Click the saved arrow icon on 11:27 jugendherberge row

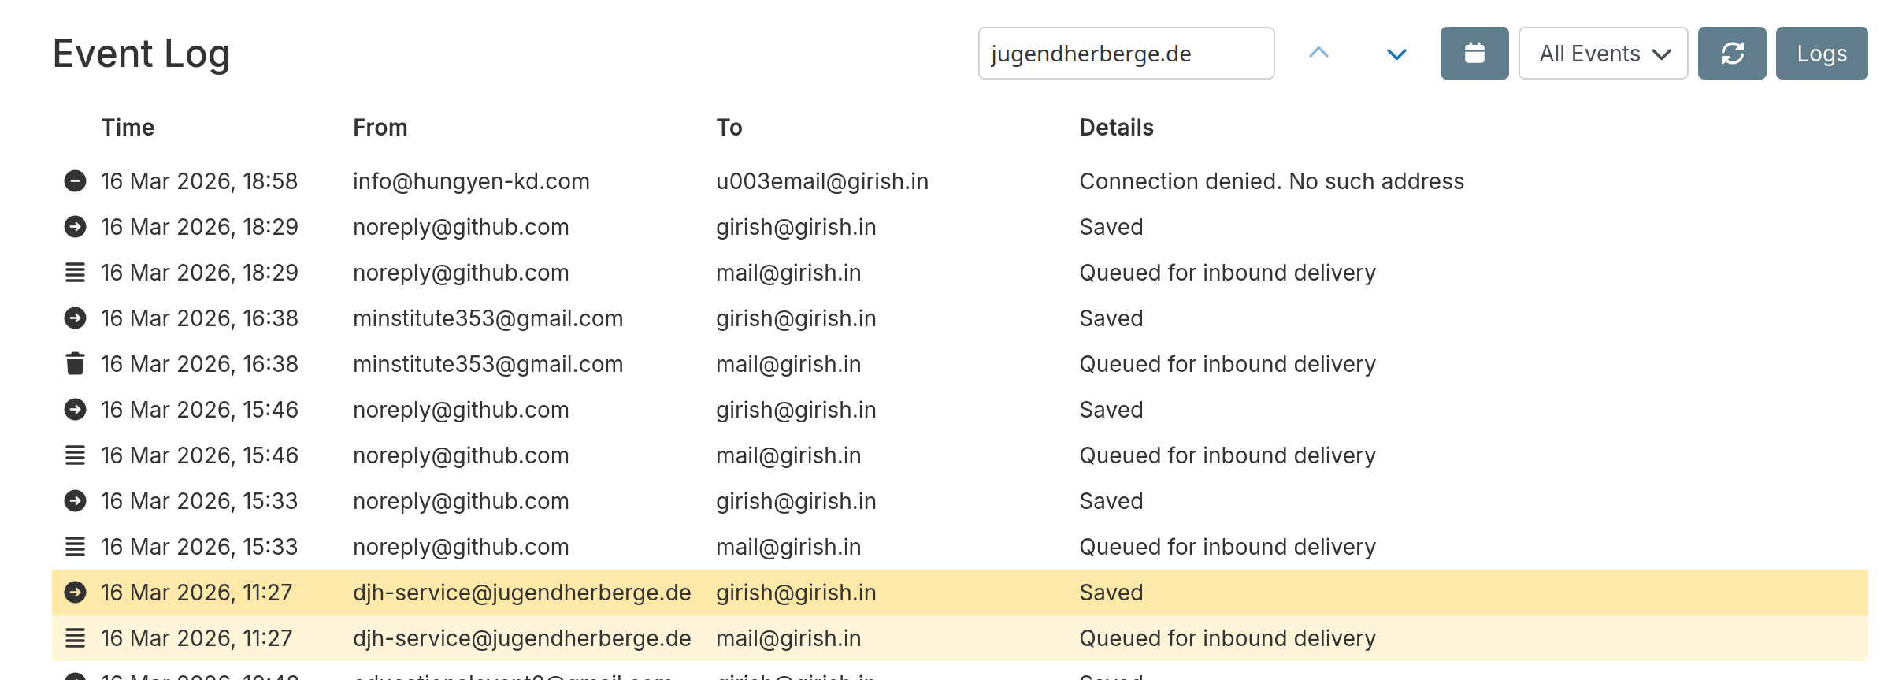pyautogui.click(x=75, y=593)
